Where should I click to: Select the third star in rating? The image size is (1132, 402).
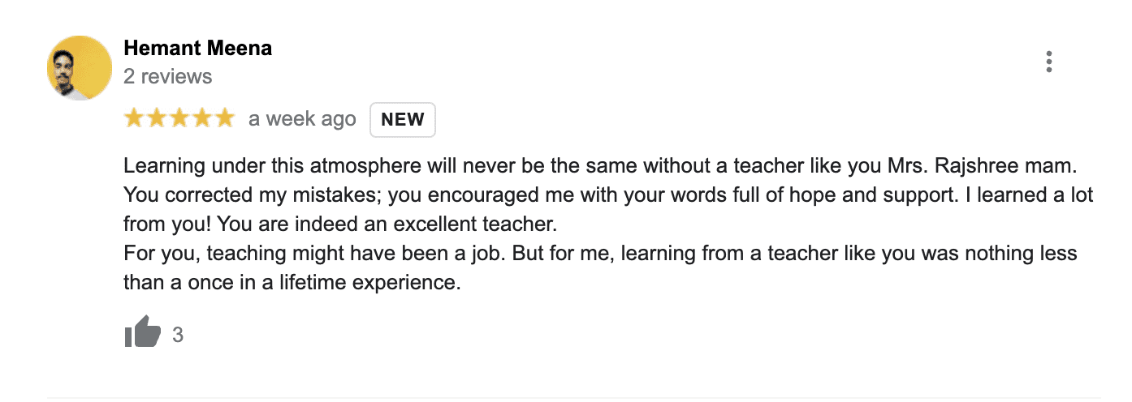[x=179, y=119]
